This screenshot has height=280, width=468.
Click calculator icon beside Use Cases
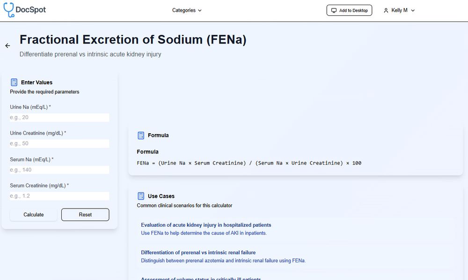coord(141,196)
